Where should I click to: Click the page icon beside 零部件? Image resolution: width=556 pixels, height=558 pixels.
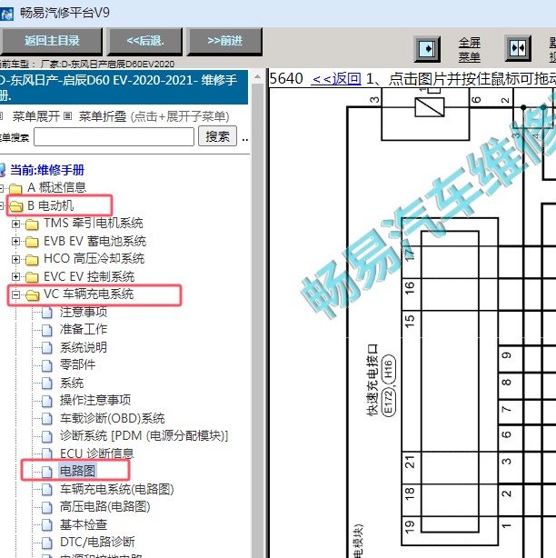pos(47,365)
